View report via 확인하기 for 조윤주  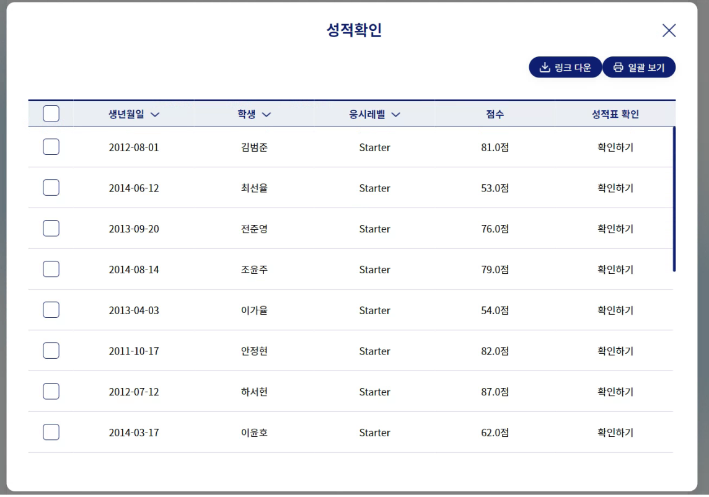tap(615, 269)
